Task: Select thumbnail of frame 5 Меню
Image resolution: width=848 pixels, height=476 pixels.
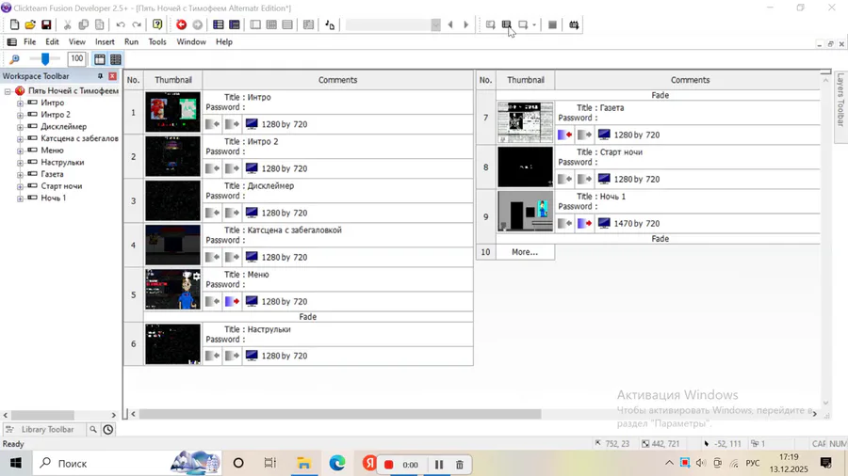Action: [x=173, y=290]
